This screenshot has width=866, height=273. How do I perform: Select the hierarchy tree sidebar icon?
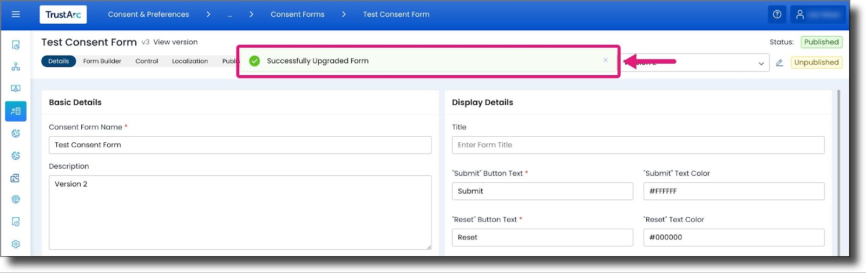click(16, 66)
